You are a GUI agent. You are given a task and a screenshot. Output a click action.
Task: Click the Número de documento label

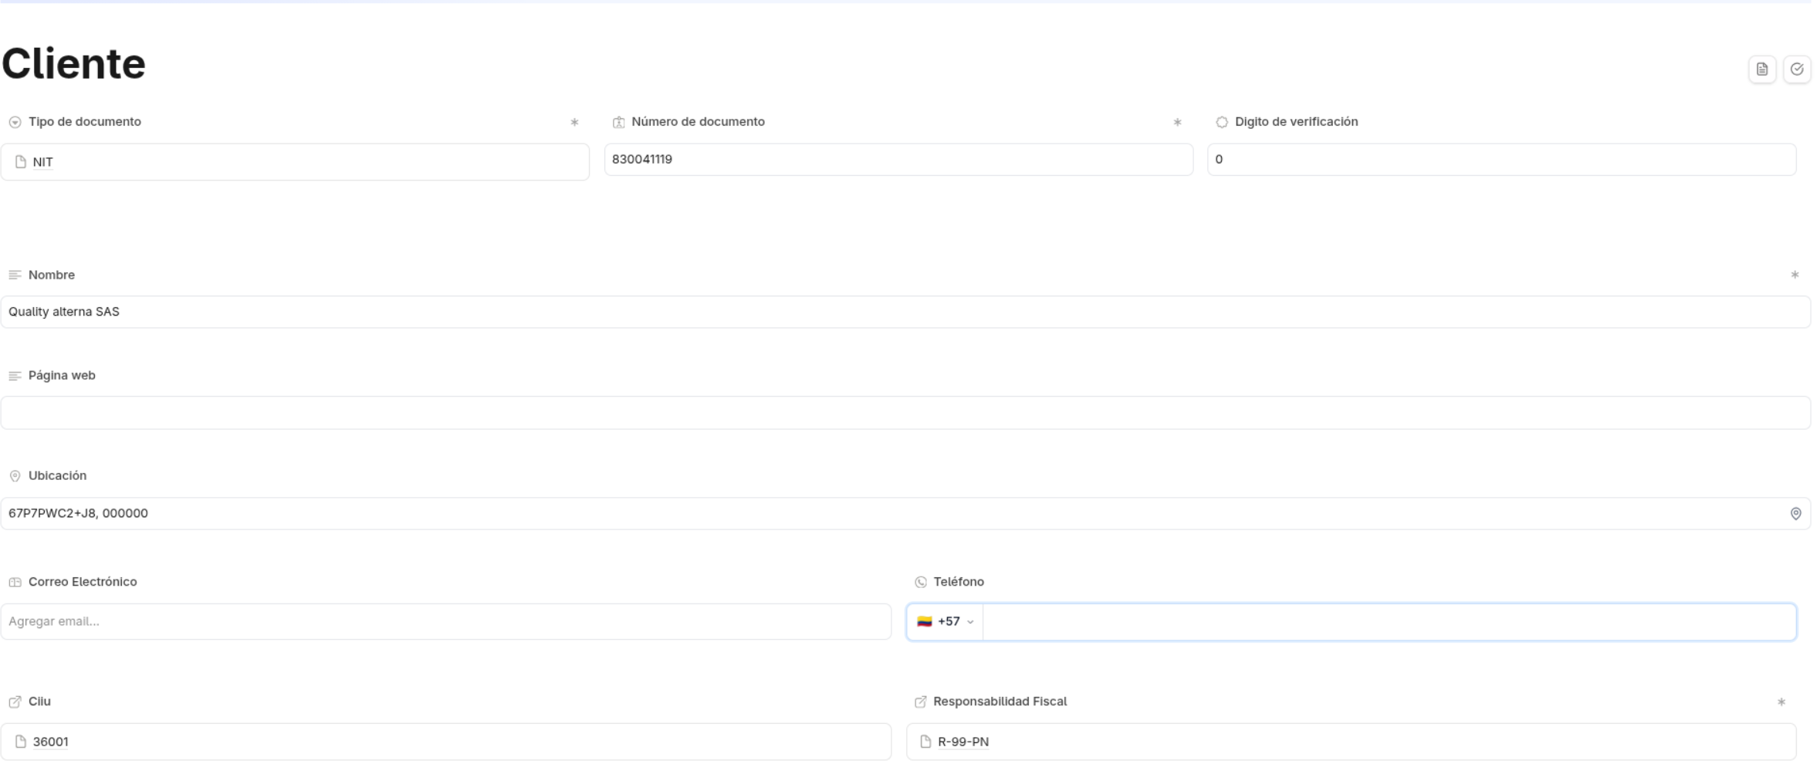pos(698,122)
